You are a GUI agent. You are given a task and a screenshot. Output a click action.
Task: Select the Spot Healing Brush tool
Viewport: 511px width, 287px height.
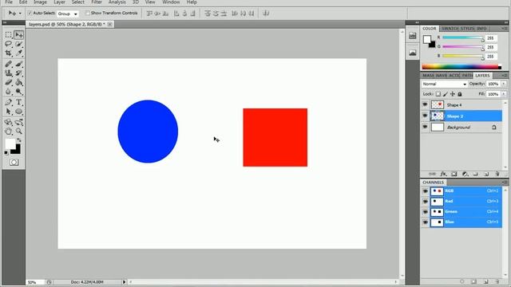[x=9, y=64]
